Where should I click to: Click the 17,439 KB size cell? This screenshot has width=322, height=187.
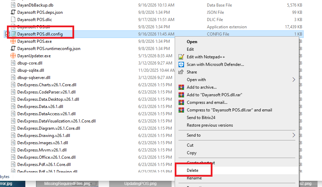[x=294, y=27]
